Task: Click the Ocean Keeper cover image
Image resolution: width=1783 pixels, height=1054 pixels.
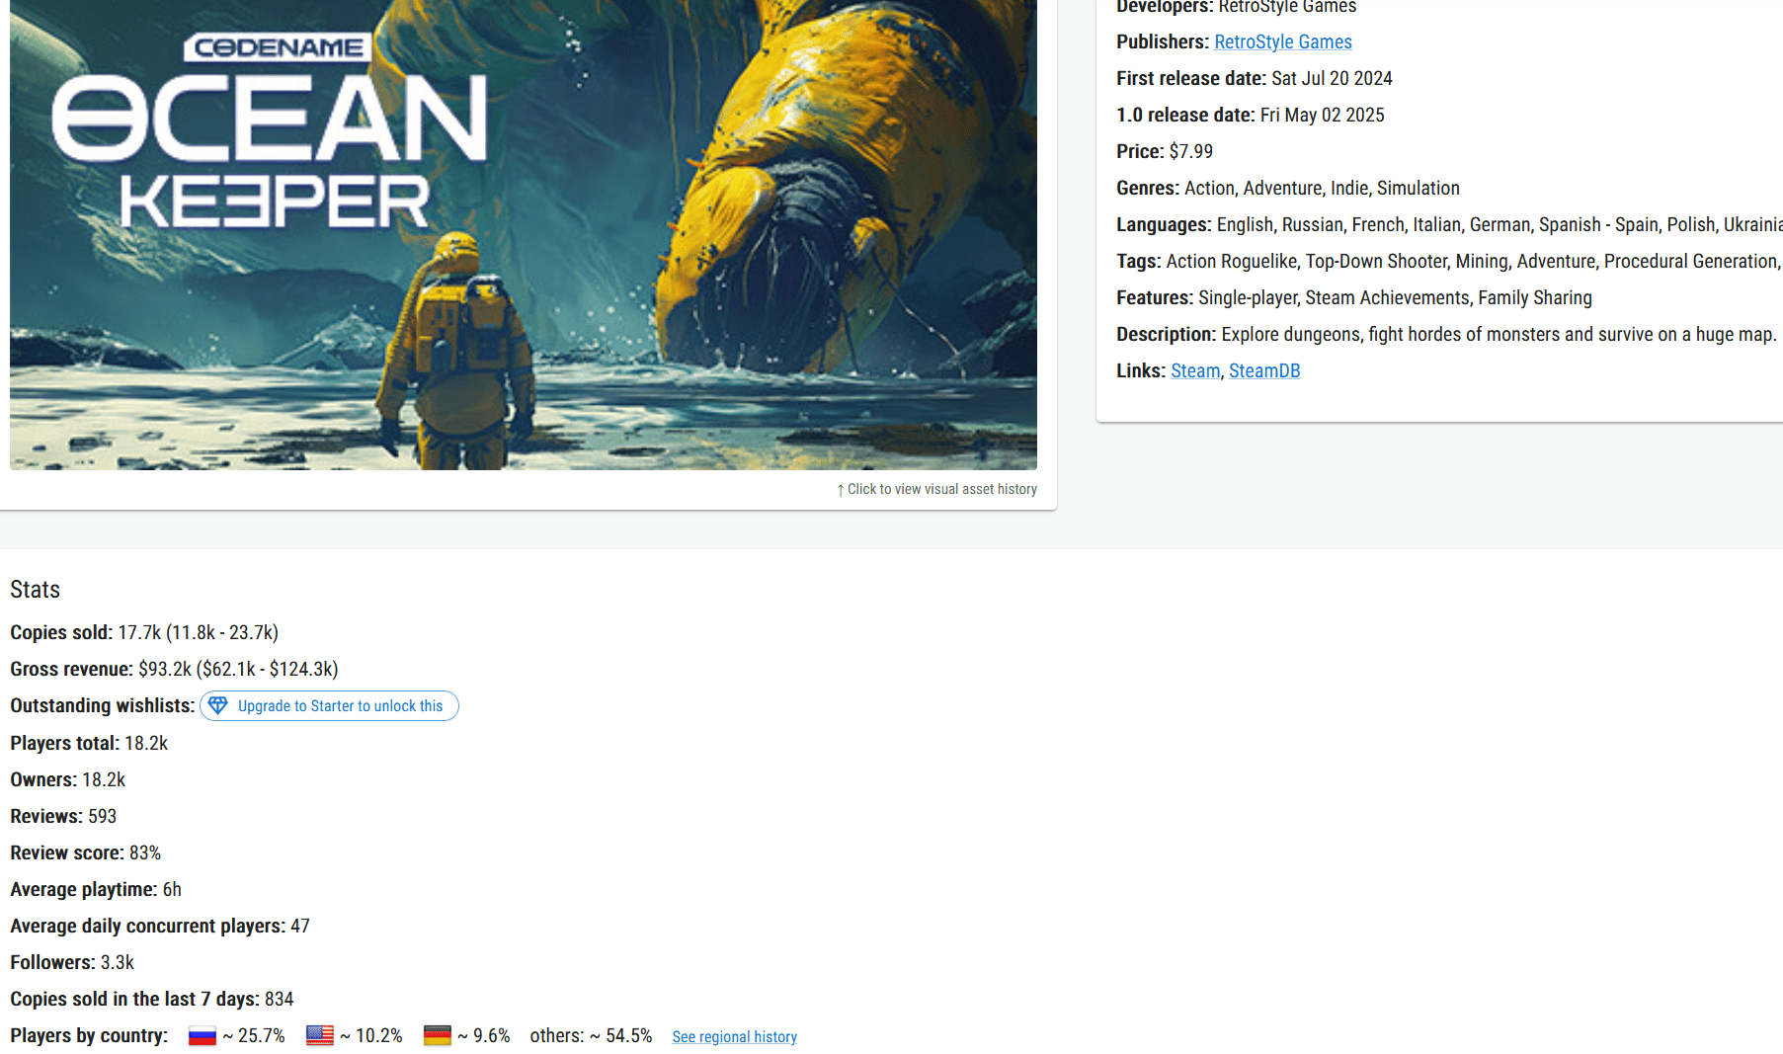Action: click(x=524, y=234)
